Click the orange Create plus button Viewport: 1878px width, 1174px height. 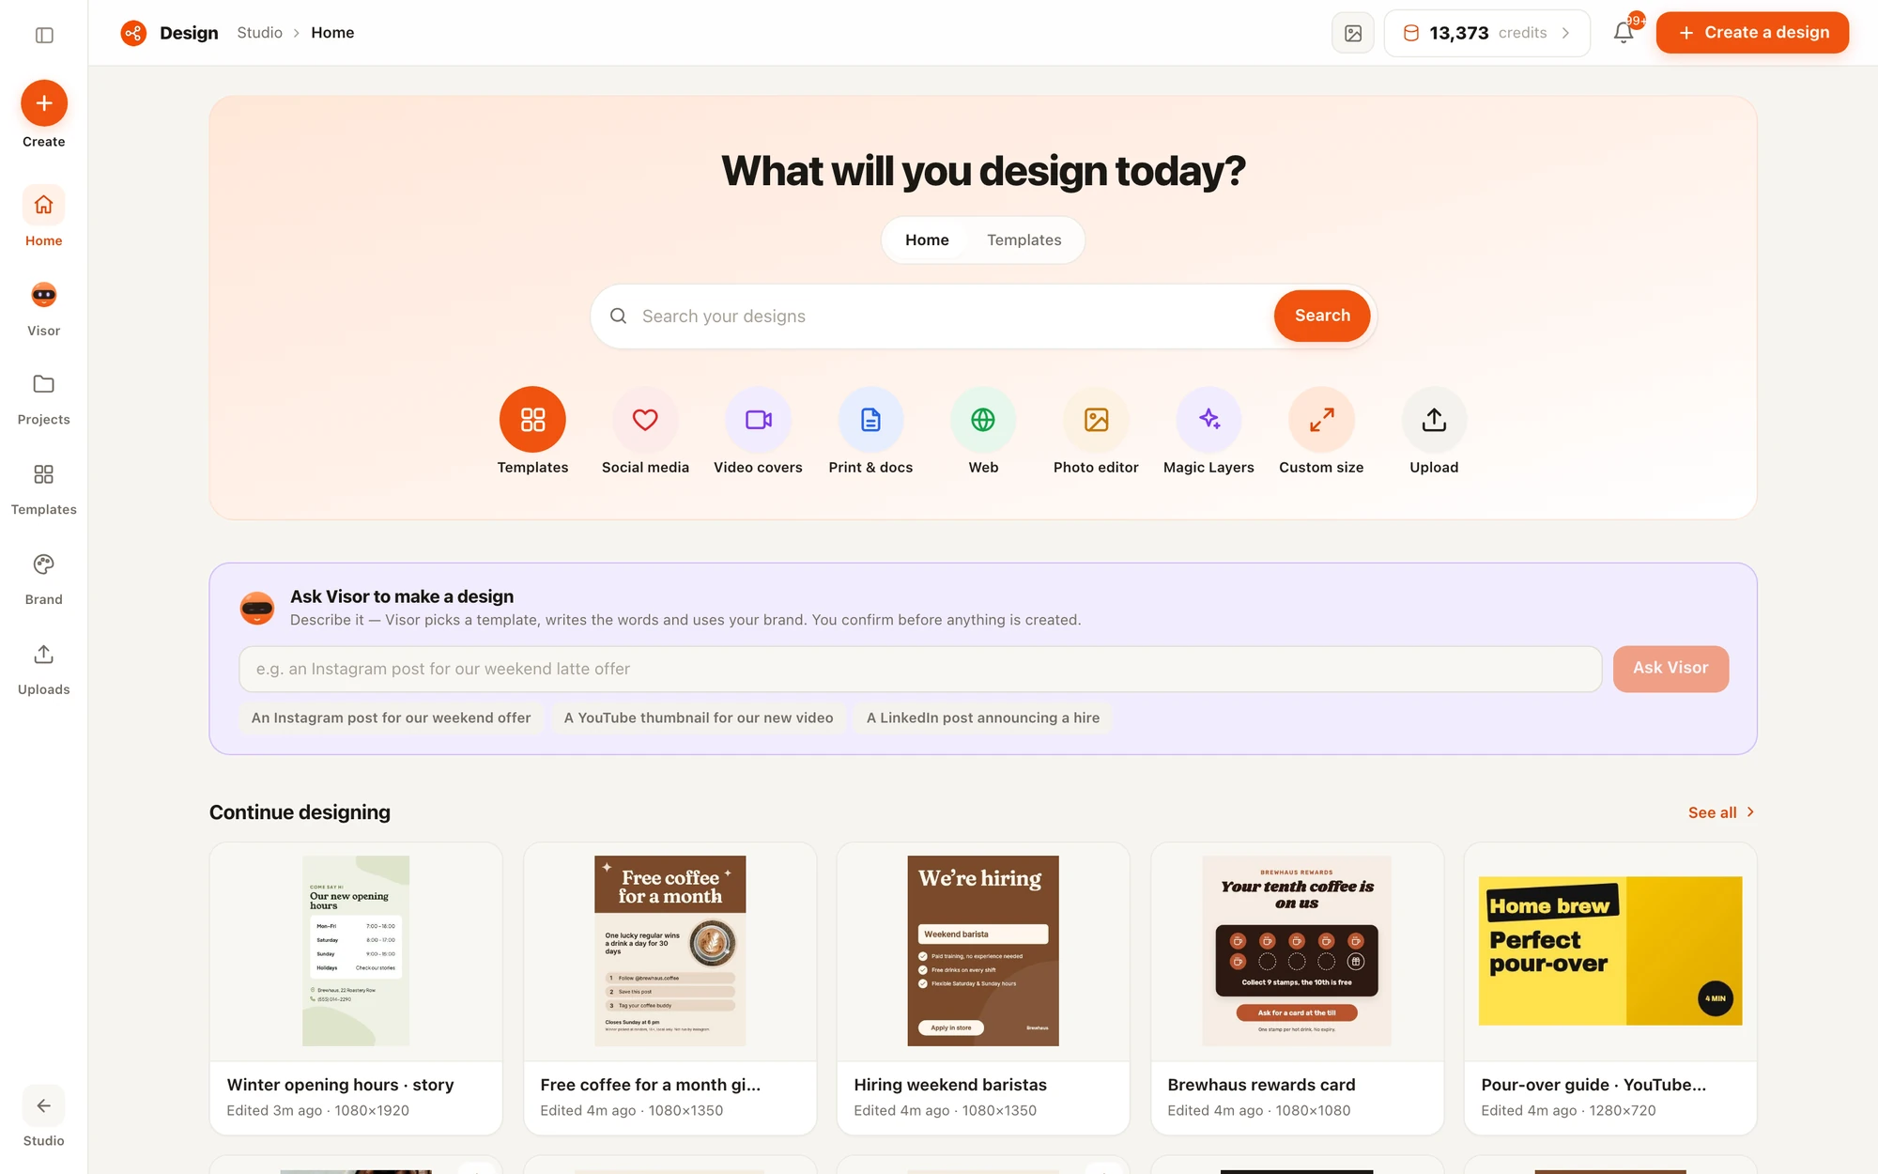pos(44,103)
